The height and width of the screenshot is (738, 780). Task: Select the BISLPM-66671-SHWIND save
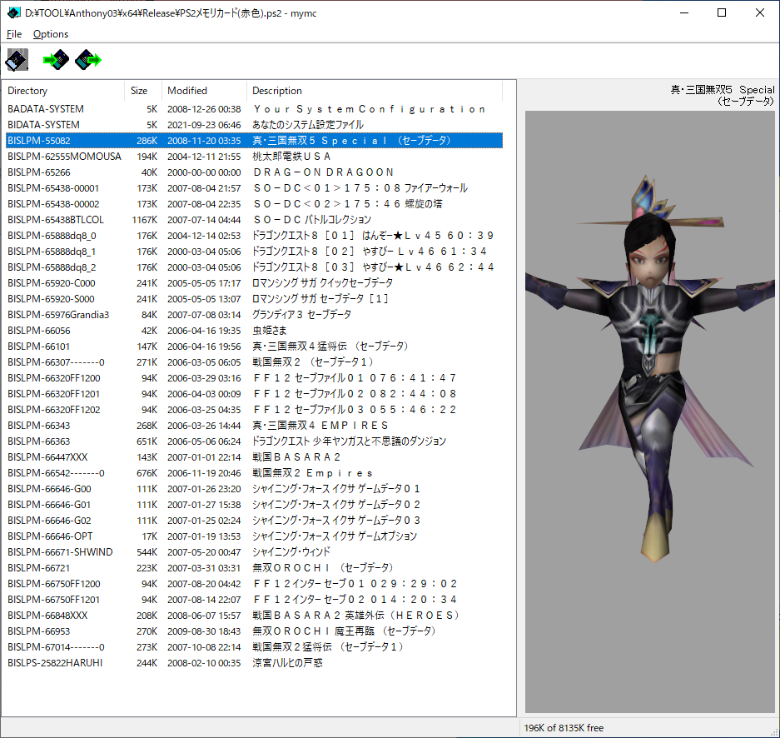254,552
